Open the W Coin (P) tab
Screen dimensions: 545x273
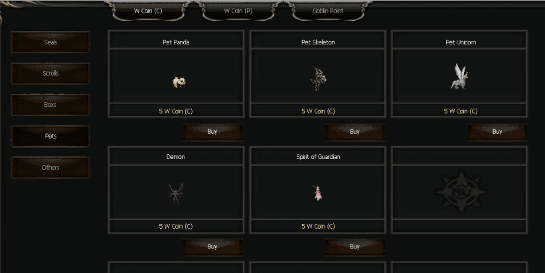[238, 11]
